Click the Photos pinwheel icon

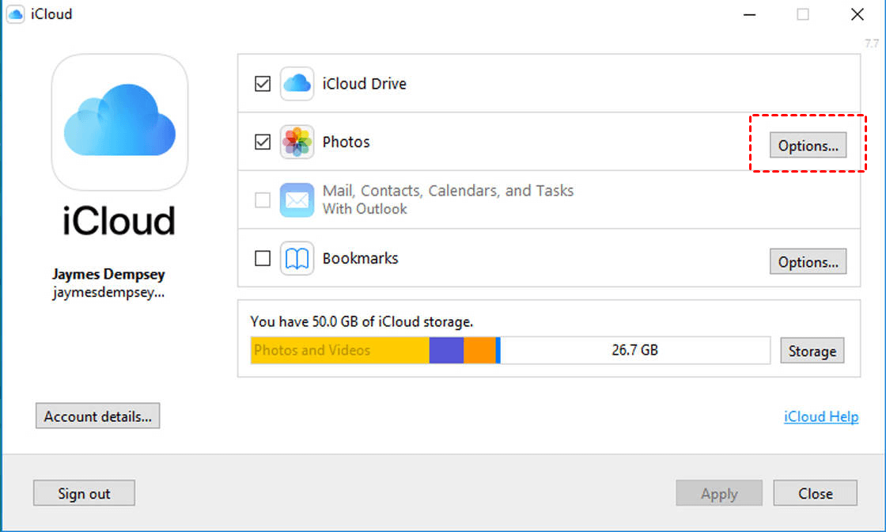click(x=297, y=142)
